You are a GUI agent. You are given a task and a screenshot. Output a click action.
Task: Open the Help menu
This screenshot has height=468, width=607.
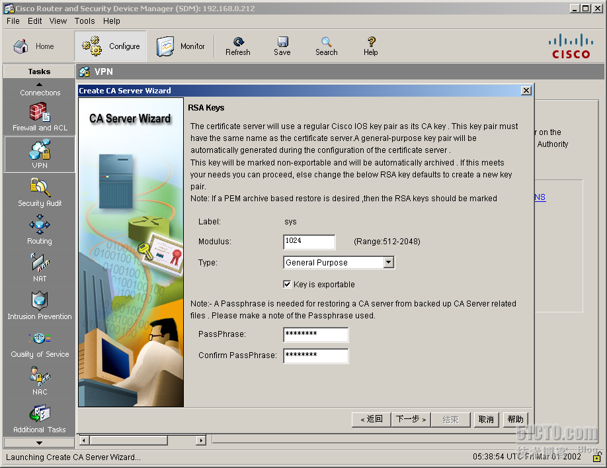coord(112,21)
